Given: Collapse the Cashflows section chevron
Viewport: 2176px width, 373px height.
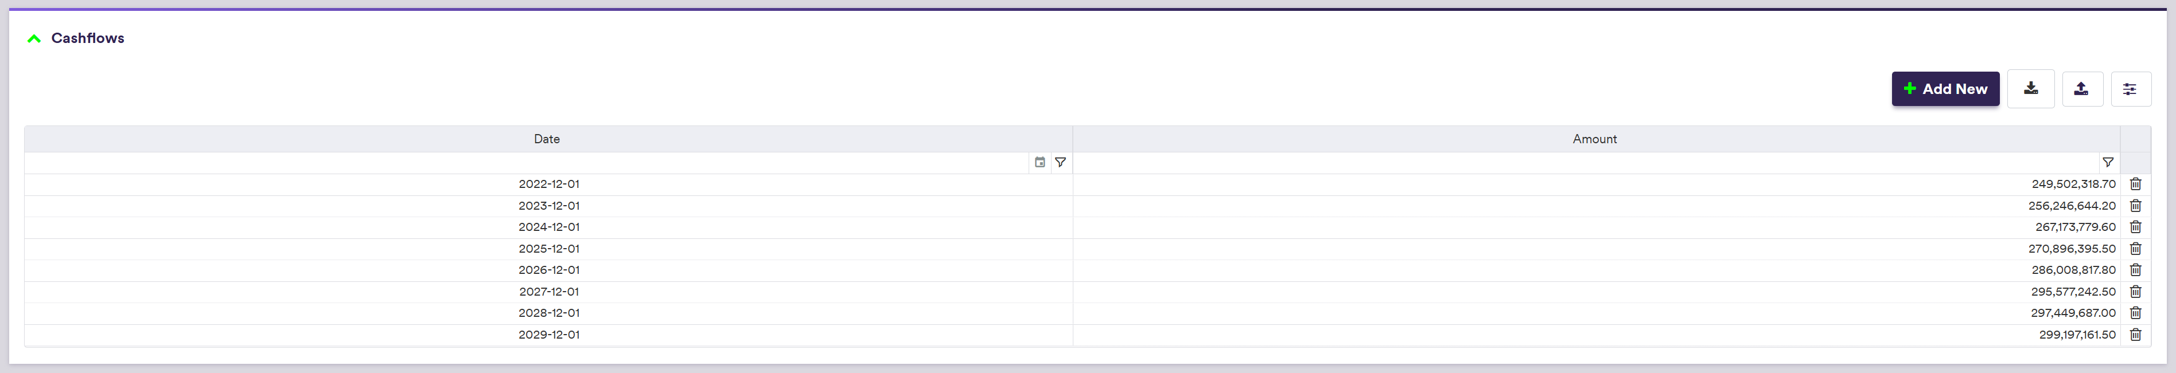Looking at the screenshot, I should pos(34,39).
